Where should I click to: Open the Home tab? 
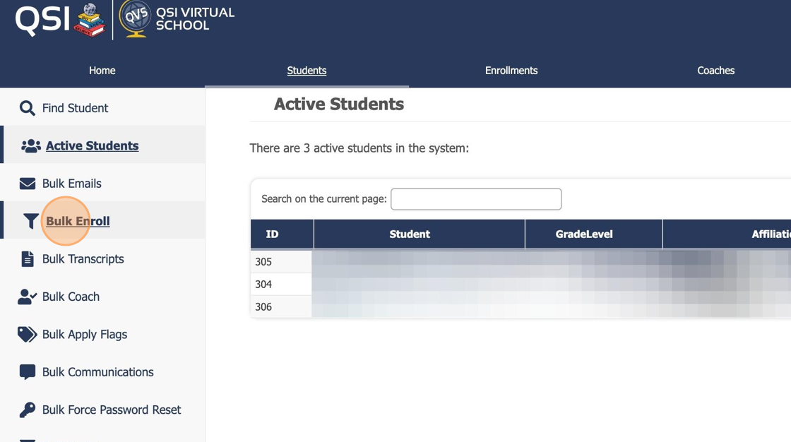pyautogui.click(x=102, y=71)
